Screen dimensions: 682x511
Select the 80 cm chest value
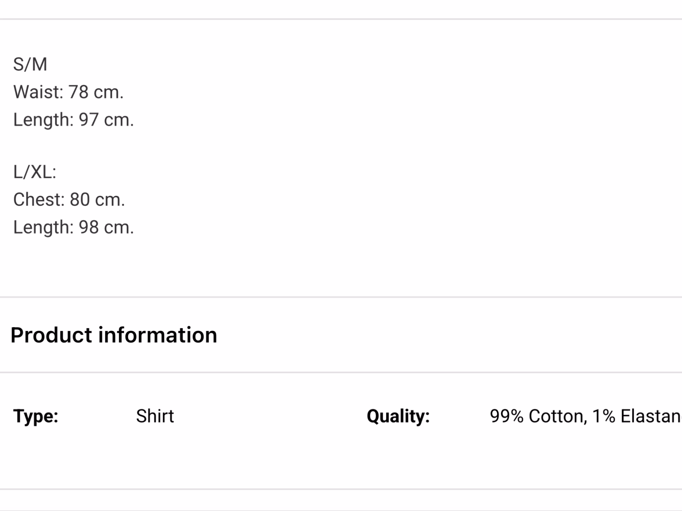tap(97, 200)
